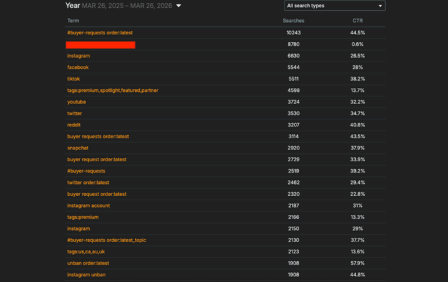The image size is (448, 282).
Task: Select the 6630 searches value
Action: [x=293, y=56]
